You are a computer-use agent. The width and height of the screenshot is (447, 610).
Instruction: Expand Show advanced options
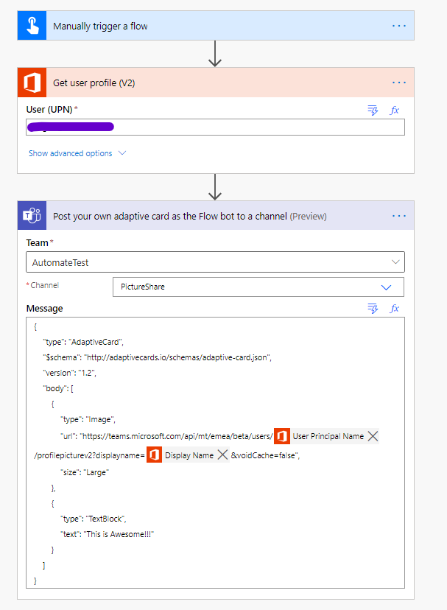tap(71, 153)
